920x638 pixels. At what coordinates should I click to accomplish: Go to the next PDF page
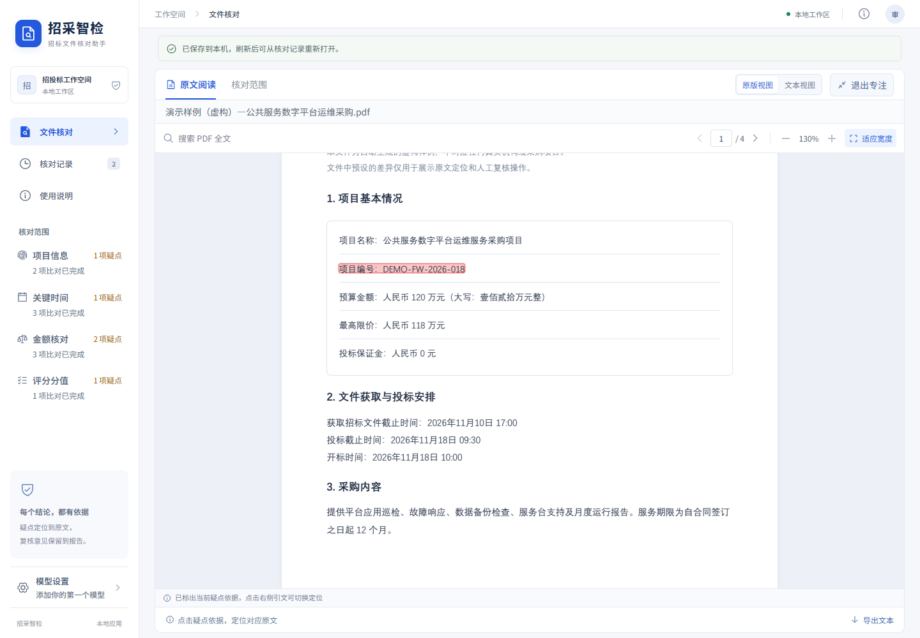point(755,138)
